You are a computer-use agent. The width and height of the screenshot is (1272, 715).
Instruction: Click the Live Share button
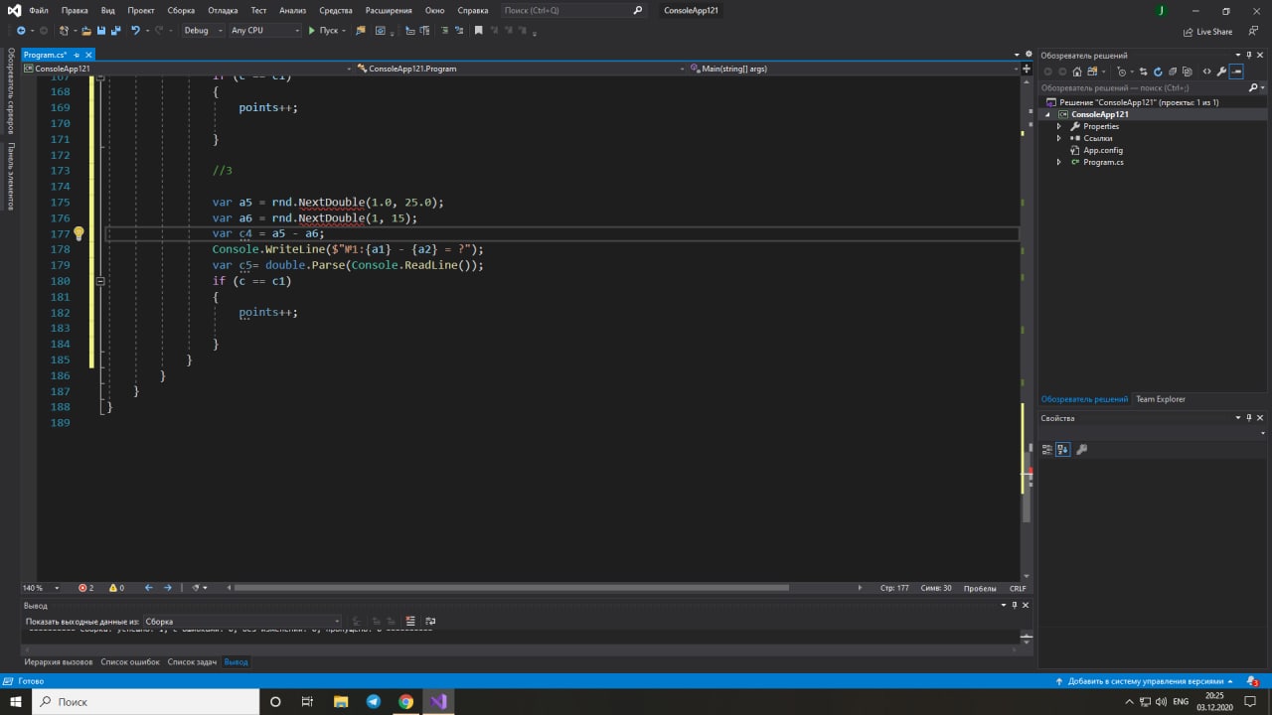point(1207,32)
